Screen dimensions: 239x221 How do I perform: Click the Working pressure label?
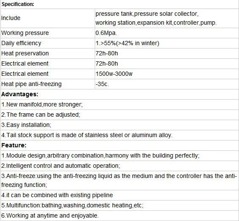pos(25,33)
